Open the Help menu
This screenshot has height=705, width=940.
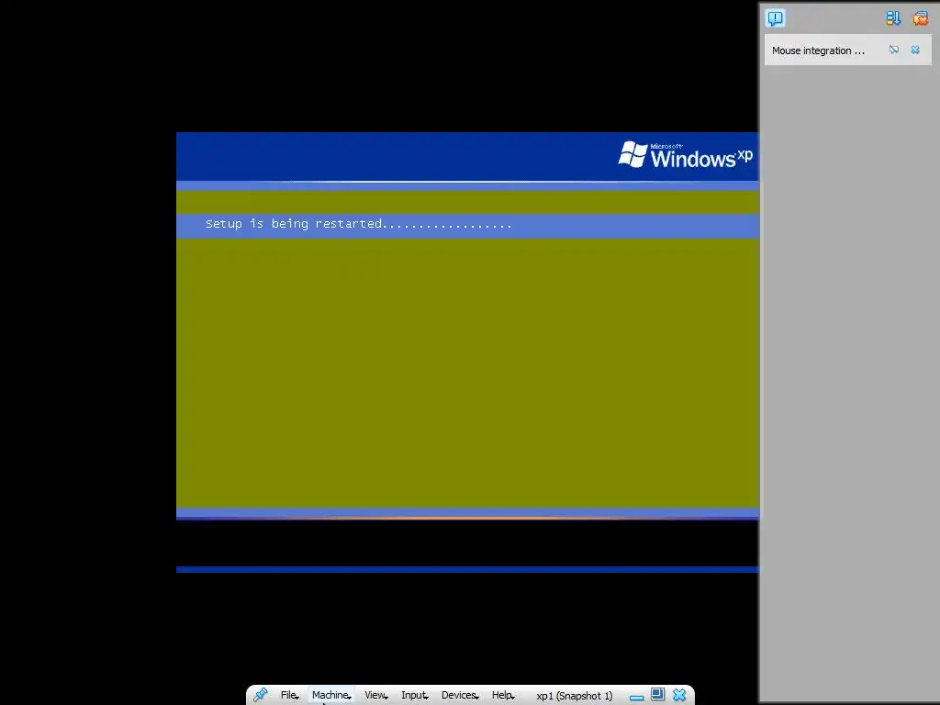tap(503, 696)
